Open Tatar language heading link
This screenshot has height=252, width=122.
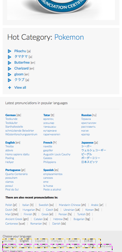coord(47,115)
